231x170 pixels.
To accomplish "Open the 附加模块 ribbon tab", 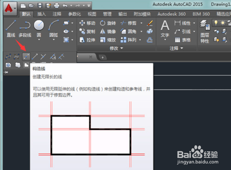I will [x=142, y=14].
